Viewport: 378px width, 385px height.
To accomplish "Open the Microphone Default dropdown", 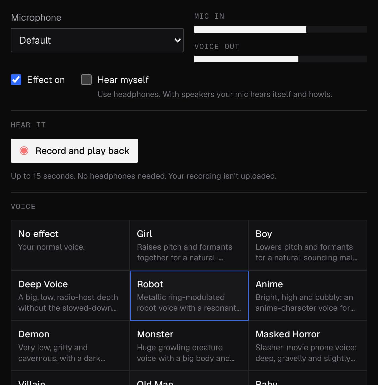I will pos(97,40).
